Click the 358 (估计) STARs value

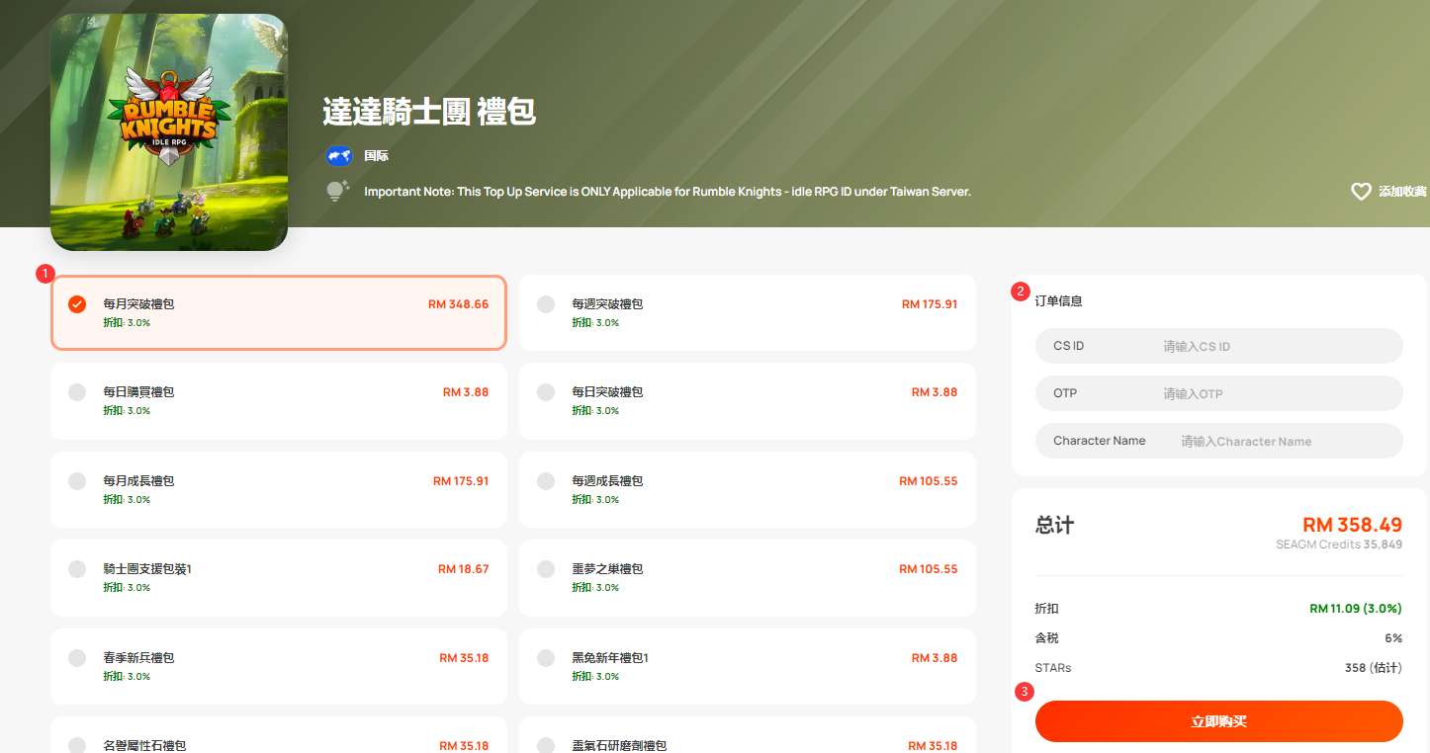(1374, 668)
